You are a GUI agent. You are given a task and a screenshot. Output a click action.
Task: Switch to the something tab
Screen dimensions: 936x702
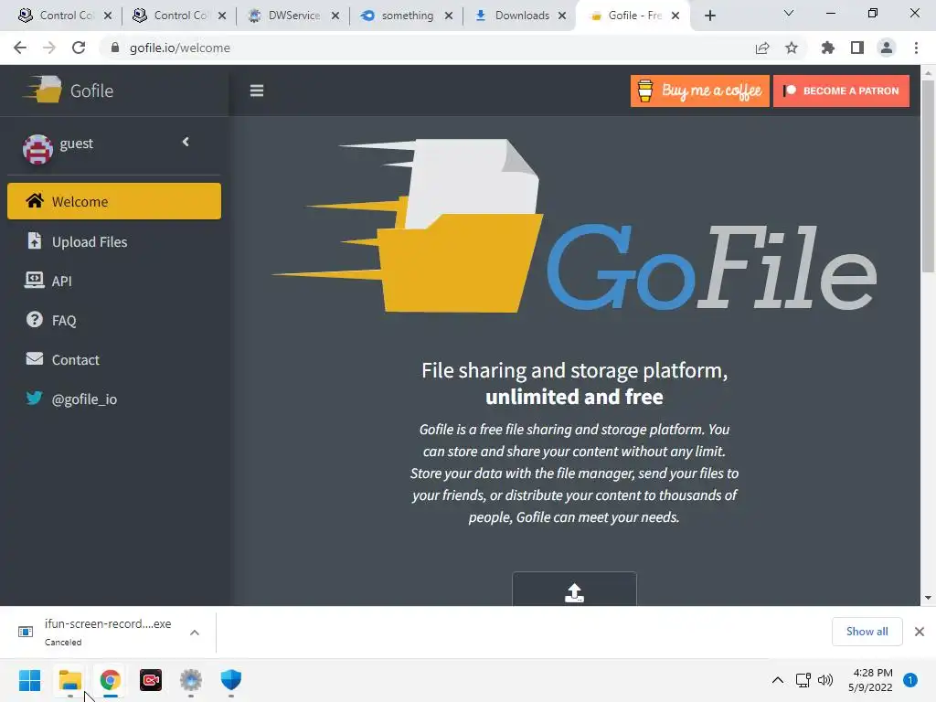407,16
